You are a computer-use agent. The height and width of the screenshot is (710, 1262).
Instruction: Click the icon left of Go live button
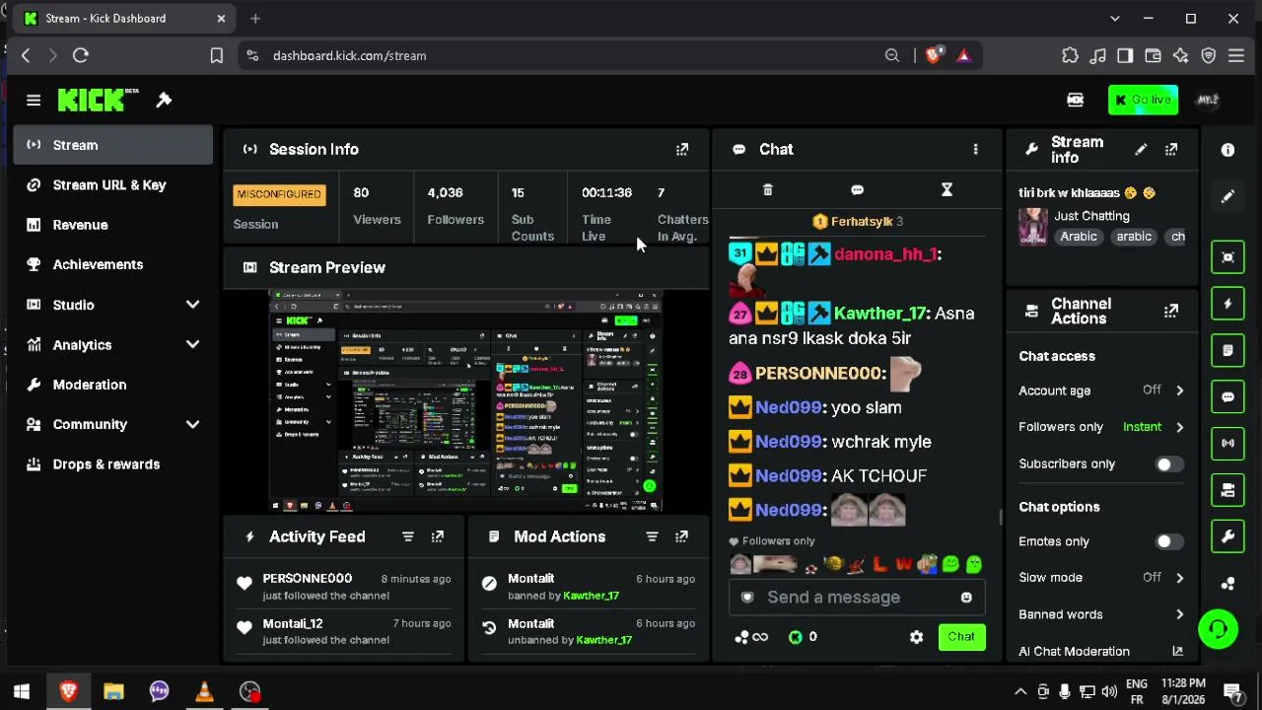tap(1076, 100)
